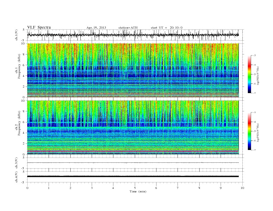273x211 pixels.
Task: Click the '-7' tick on ch.1 colorbar
Action: [x=254, y=93]
